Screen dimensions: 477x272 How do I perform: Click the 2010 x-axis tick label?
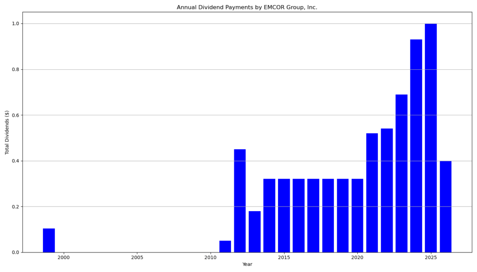pyautogui.click(x=211, y=258)
